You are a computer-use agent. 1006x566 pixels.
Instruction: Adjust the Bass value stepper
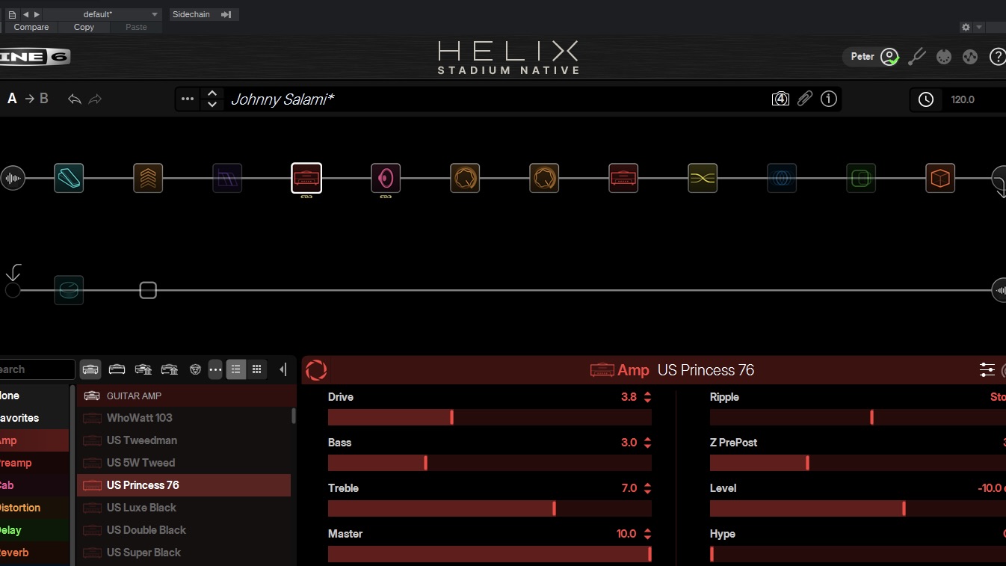tap(647, 443)
